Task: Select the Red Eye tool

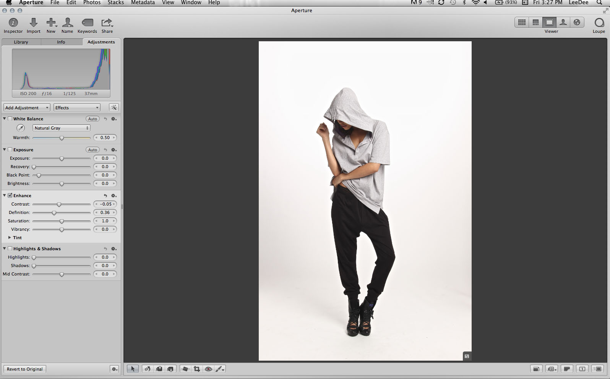Action: click(x=208, y=369)
